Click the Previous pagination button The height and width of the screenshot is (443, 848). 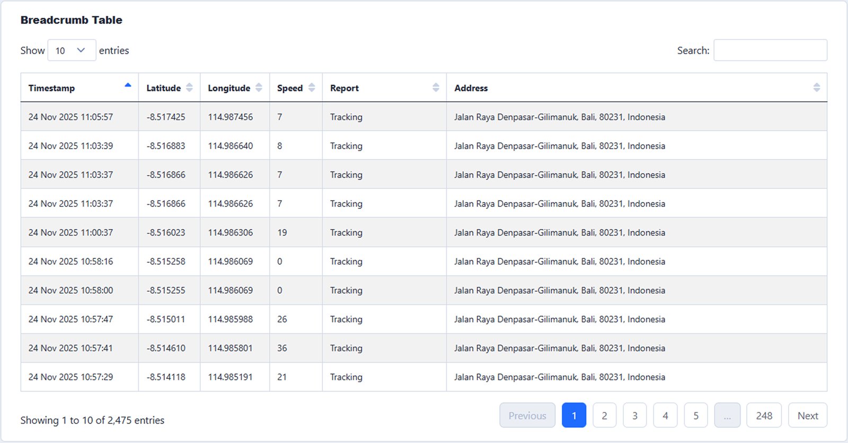[x=527, y=415]
